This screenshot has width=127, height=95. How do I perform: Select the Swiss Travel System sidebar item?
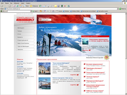click(25, 43)
